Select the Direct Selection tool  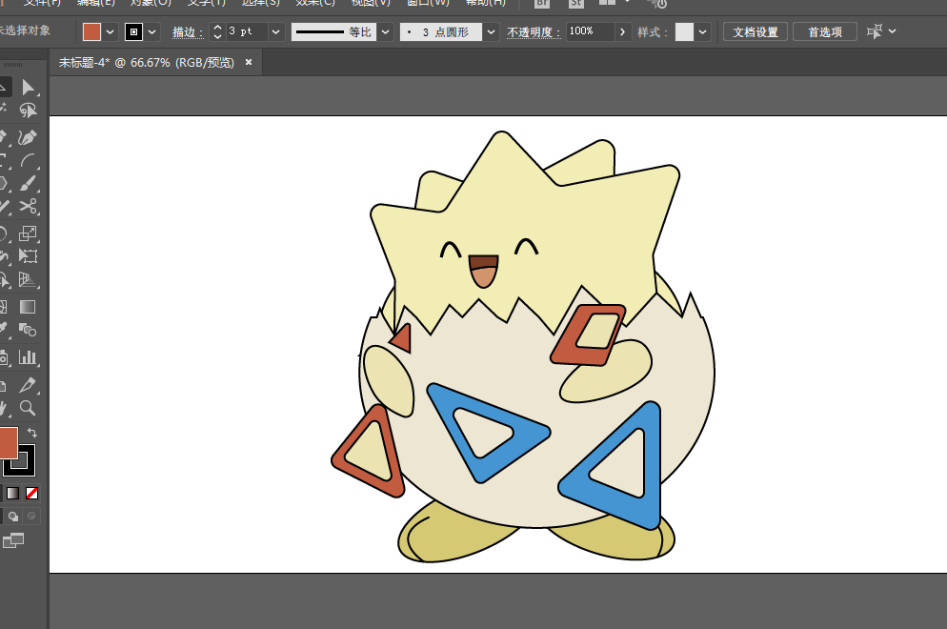tap(28, 88)
